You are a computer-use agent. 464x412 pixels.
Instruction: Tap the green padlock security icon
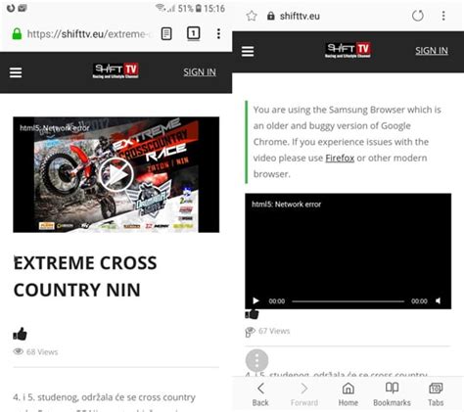(x=17, y=33)
